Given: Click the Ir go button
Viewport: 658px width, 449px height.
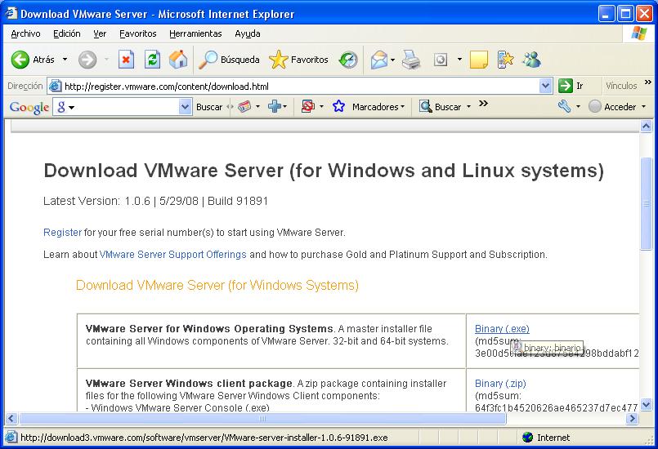Looking at the screenshot, I should point(571,86).
